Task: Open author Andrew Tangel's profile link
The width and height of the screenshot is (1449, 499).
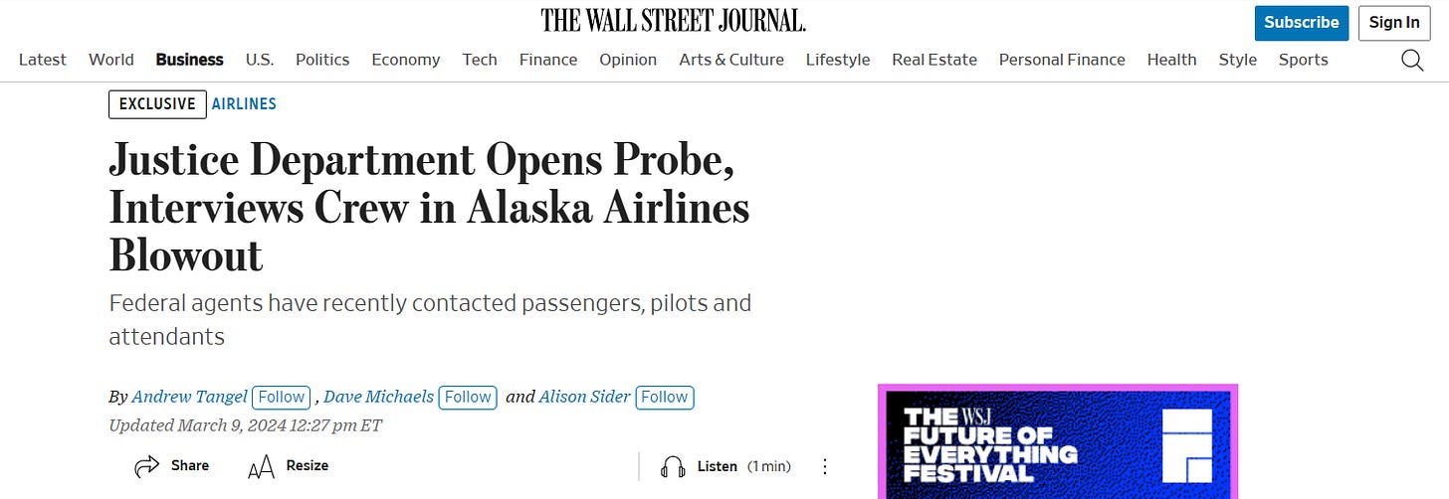Action: [x=189, y=397]
